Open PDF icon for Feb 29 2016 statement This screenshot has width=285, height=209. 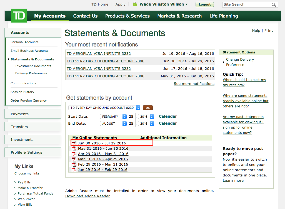74,164
